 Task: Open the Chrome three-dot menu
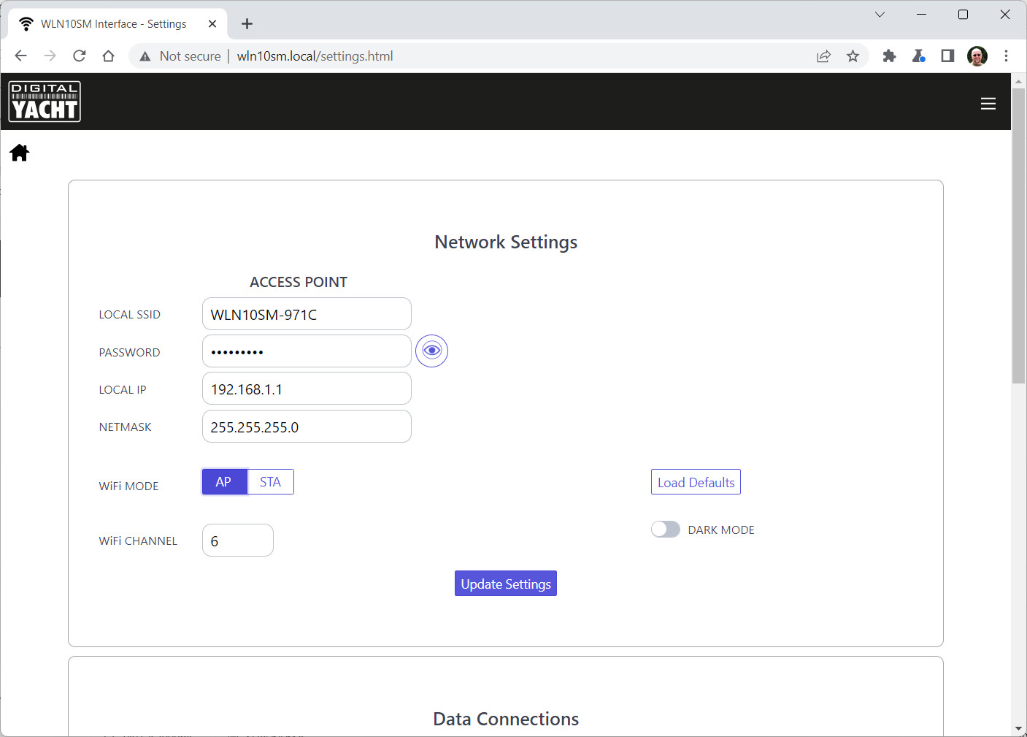tap(1006, 56)
